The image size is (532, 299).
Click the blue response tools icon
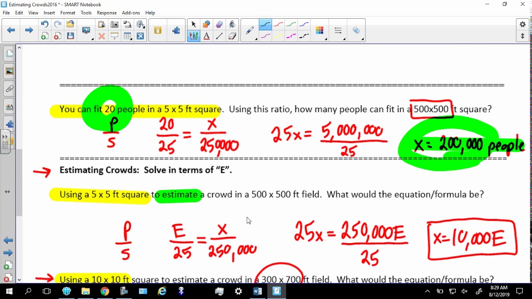tap(140, 36)
